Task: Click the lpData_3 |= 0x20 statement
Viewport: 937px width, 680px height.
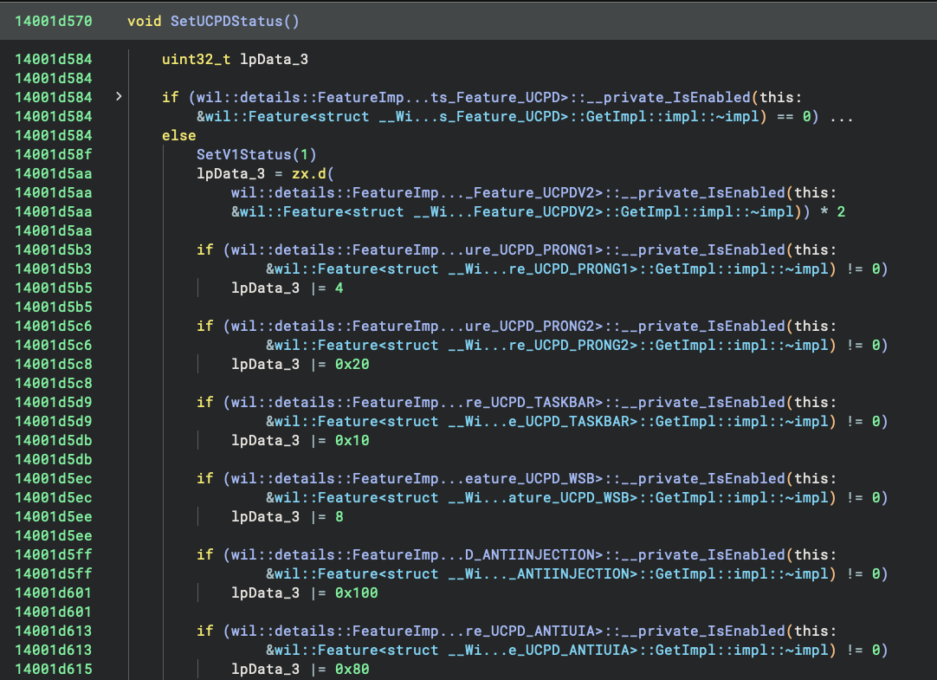Action: click(x=300, y=364)
